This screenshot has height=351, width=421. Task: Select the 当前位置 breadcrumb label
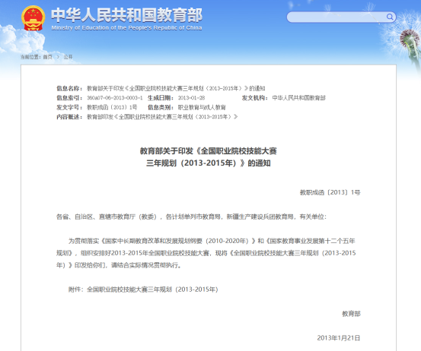(x=31, y=57)
